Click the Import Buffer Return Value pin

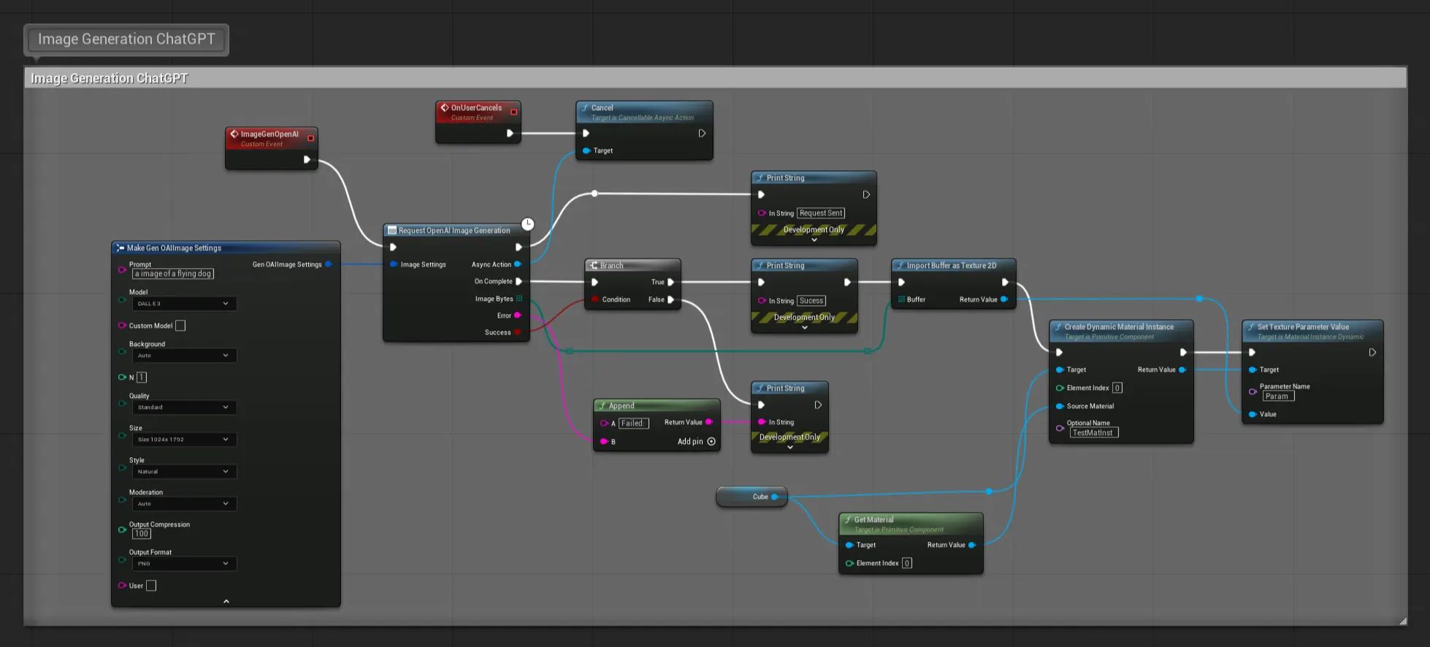pyautogui.click(x=1004, y=299)
